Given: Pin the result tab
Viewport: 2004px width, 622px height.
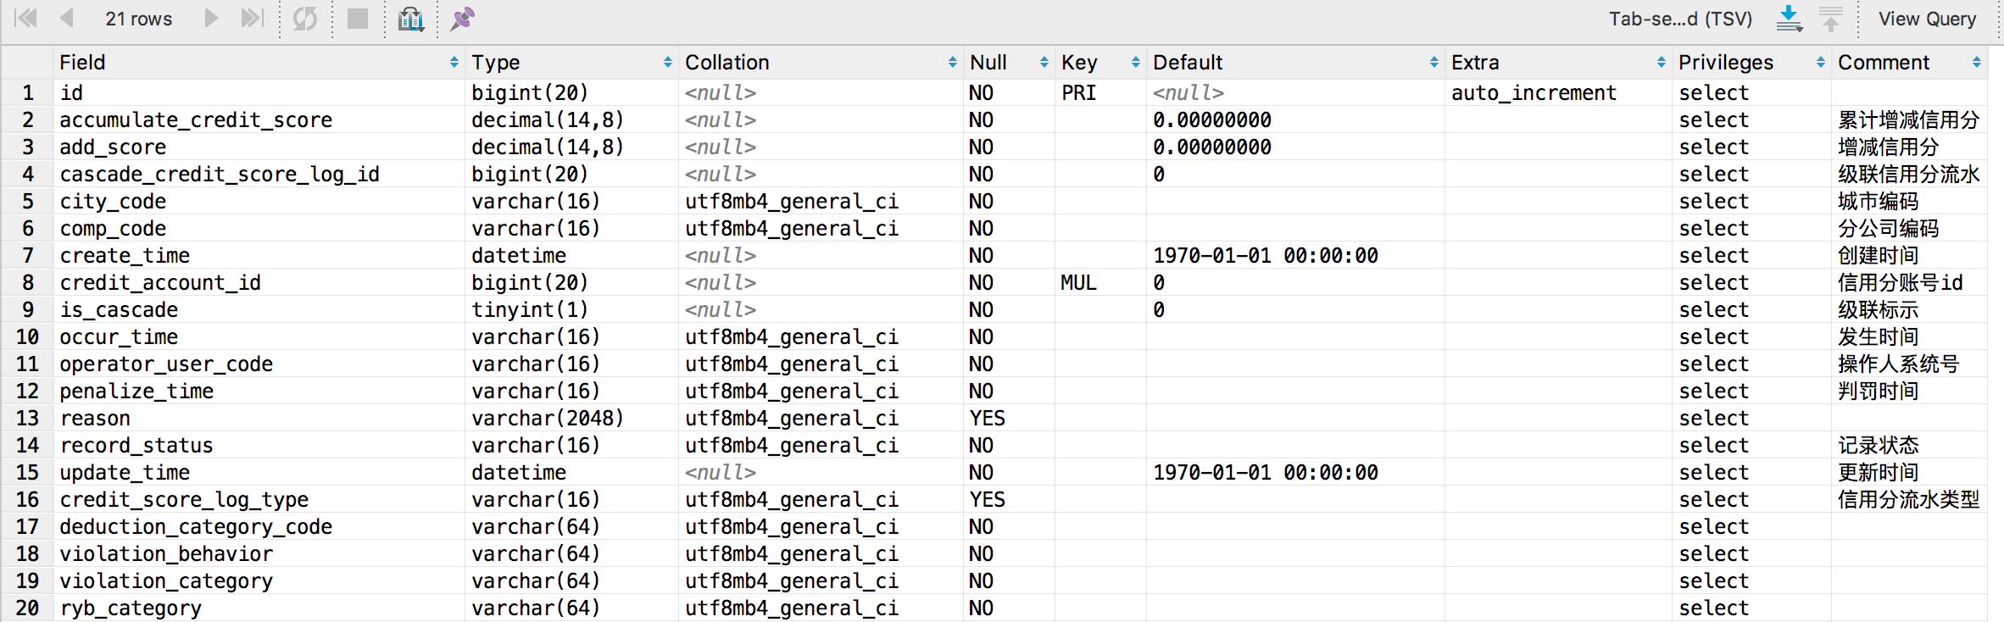Looking at the screenshot, I should pos(462,19).
